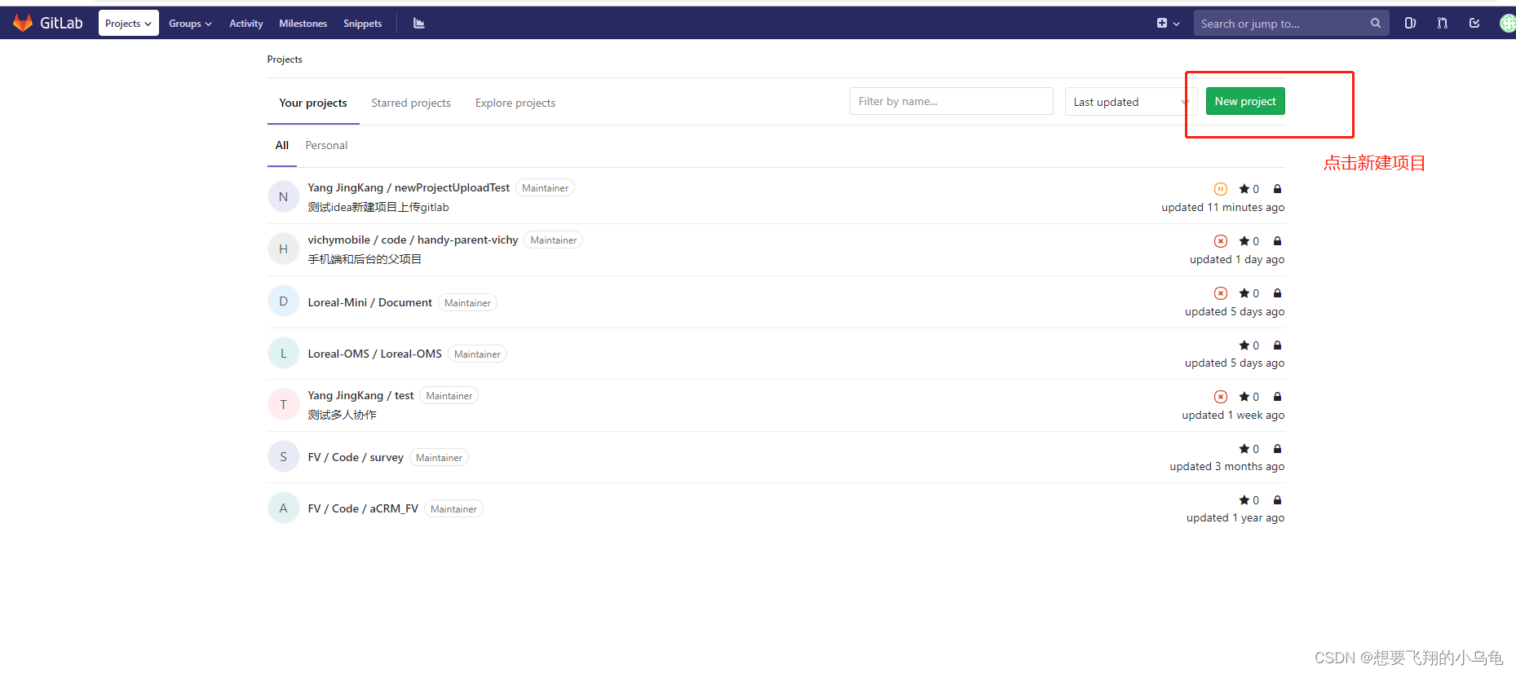The width and height of the screenshot is (1516, 673).
Task: Click the N avatar of newProjectUploadTest
Action: (x=284, y=196)
